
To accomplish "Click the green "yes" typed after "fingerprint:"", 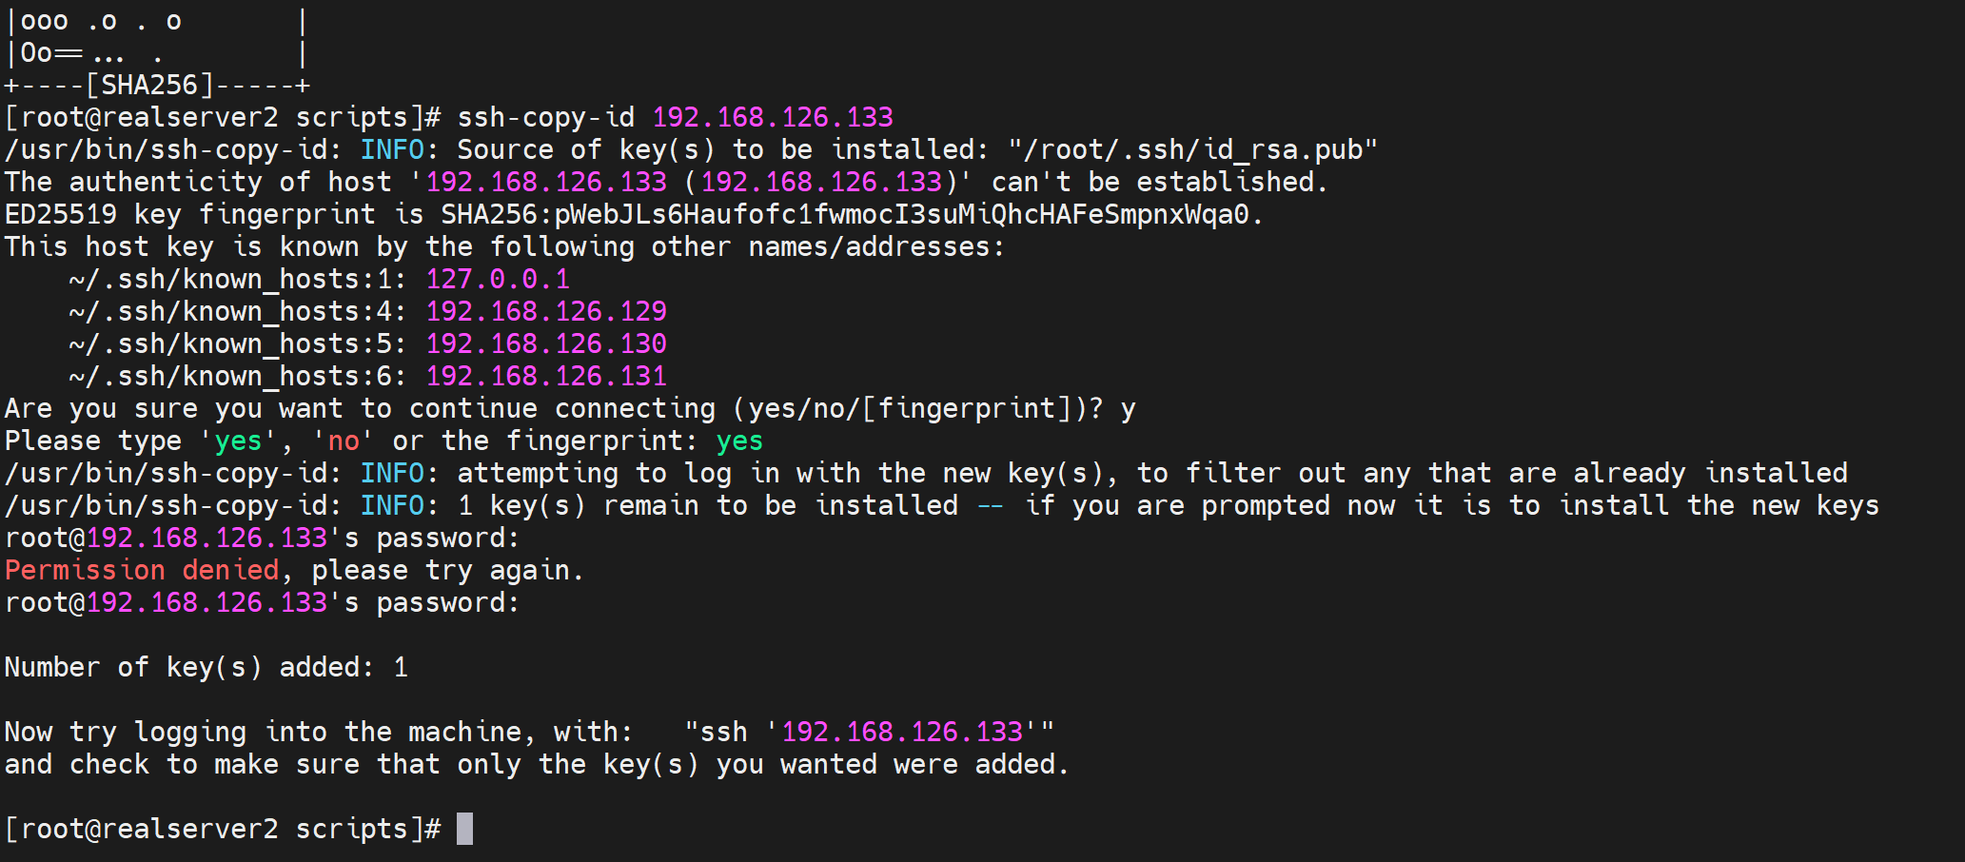I will tap(739, 441).
